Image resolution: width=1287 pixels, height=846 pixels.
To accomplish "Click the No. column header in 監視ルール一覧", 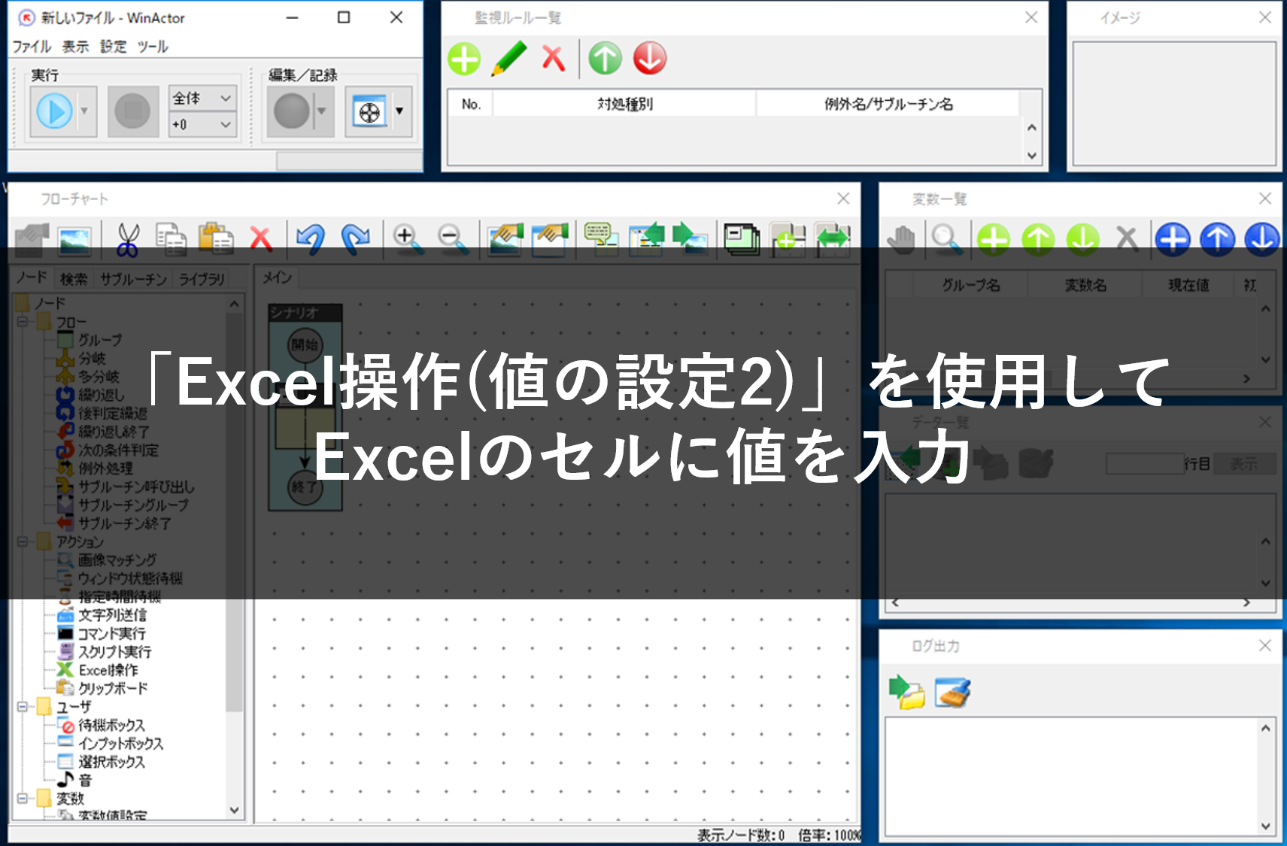I will pos(471,104).
